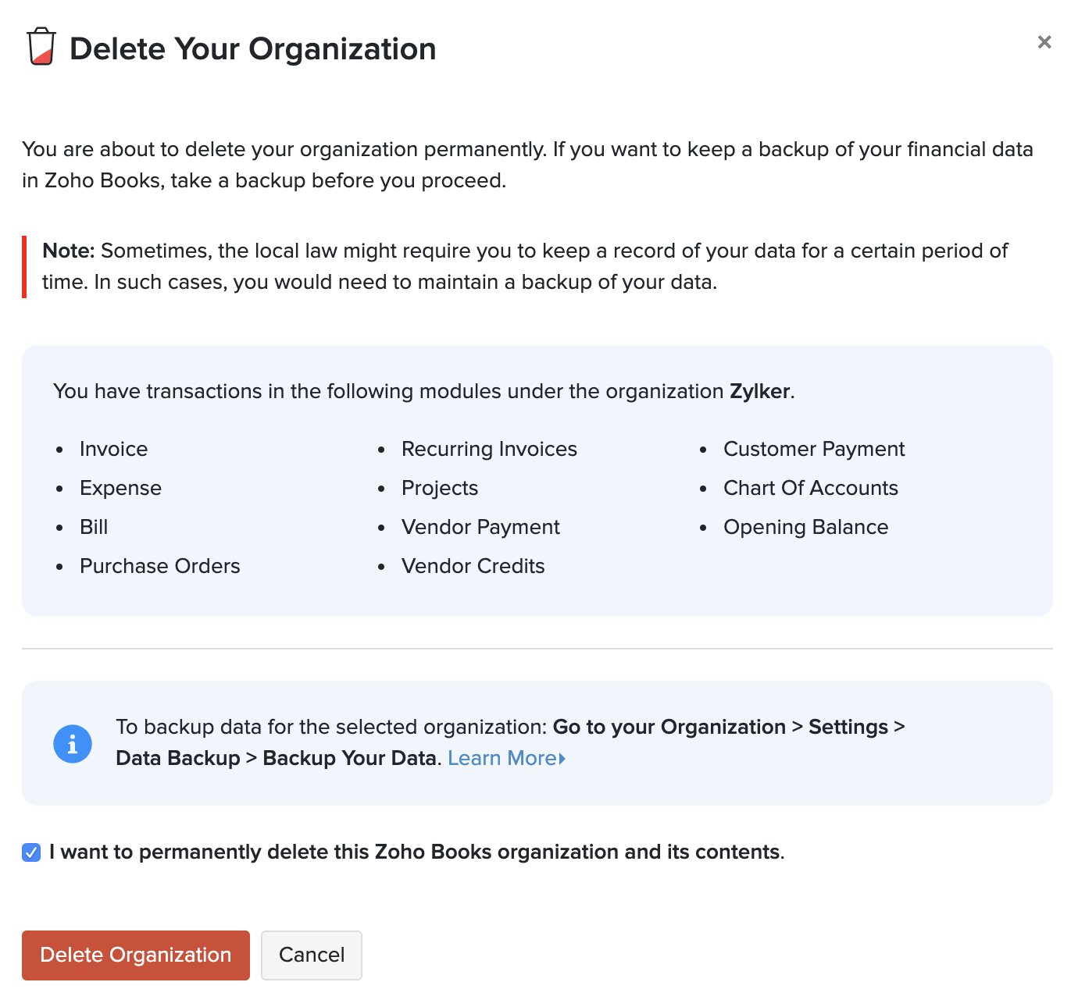Screen dimensions: 1078x1007
Task: Select the Bill entry in modules list
Action: (x=94, y=527)
